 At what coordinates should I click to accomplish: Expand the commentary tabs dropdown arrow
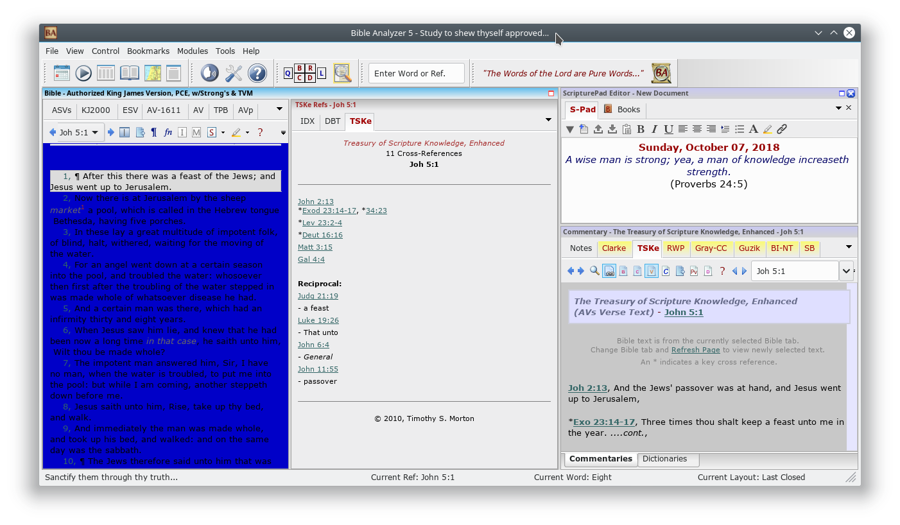coord(849,247)
